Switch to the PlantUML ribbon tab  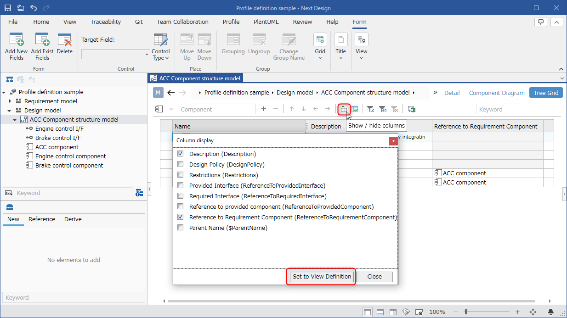(x=266, y=22)
